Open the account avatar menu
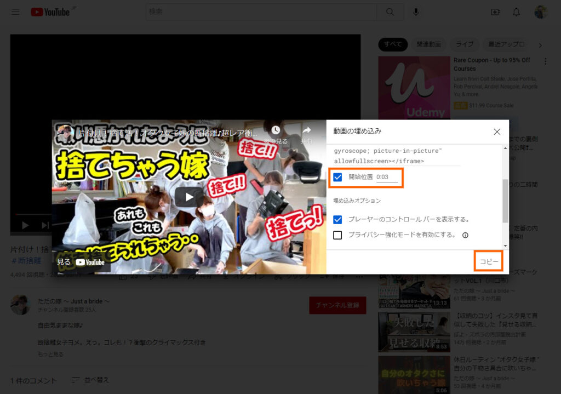561x394 pixels. [x=540, y=12]
